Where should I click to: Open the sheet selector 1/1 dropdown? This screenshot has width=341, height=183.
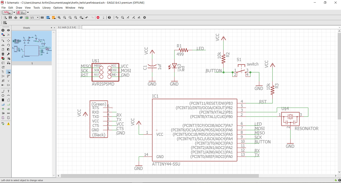tap(38, 18)
